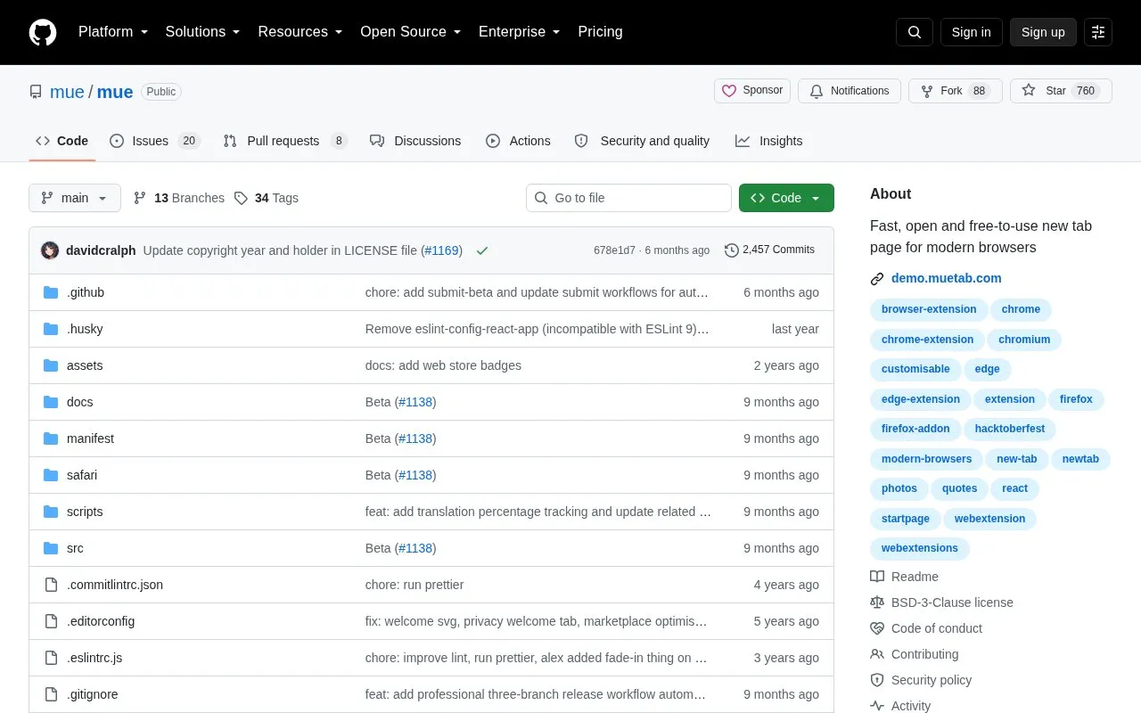Open the Code tab
The image size is (1141, 713).
click(62, 141)
